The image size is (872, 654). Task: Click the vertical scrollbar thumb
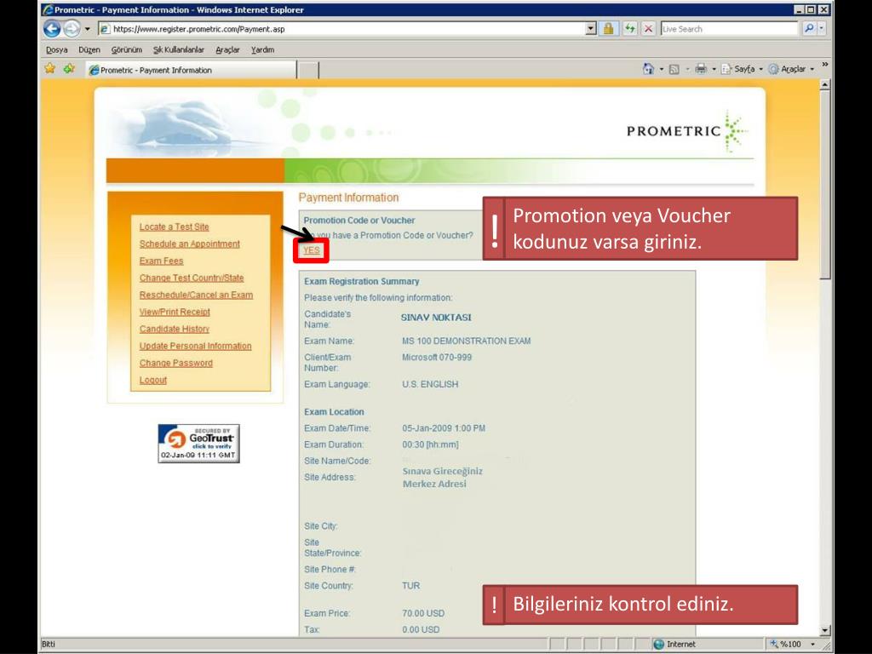pyautogui.click(x=825, y=185)
